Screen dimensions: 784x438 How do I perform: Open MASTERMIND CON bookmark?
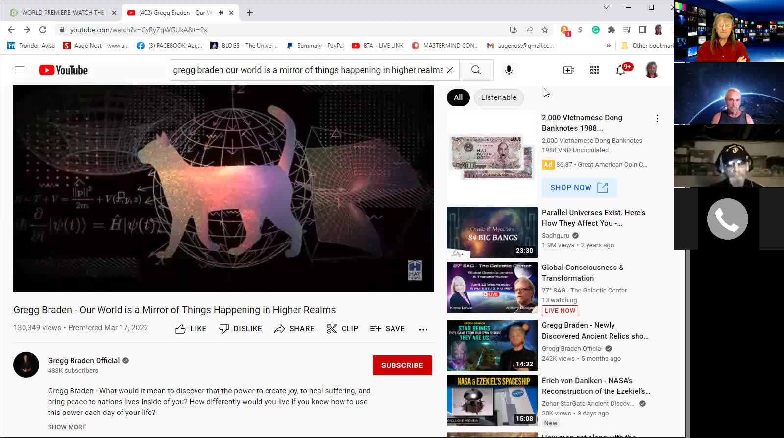tap(445, 46)
